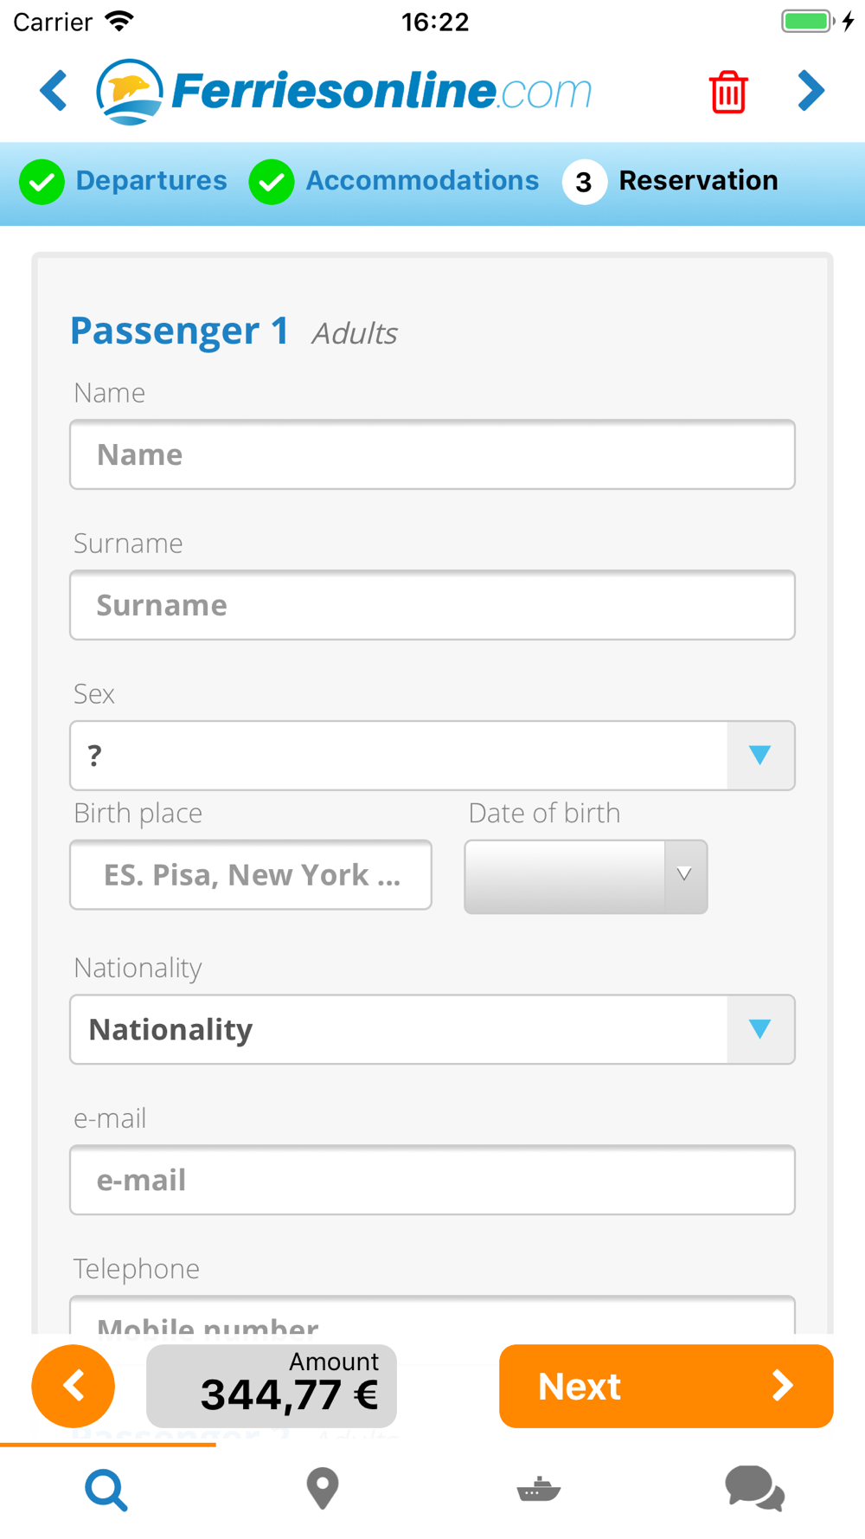Tap the blue forward arrow in header
The width and height of the screenshot is (865, 1539).
click(x=811, y=91)
